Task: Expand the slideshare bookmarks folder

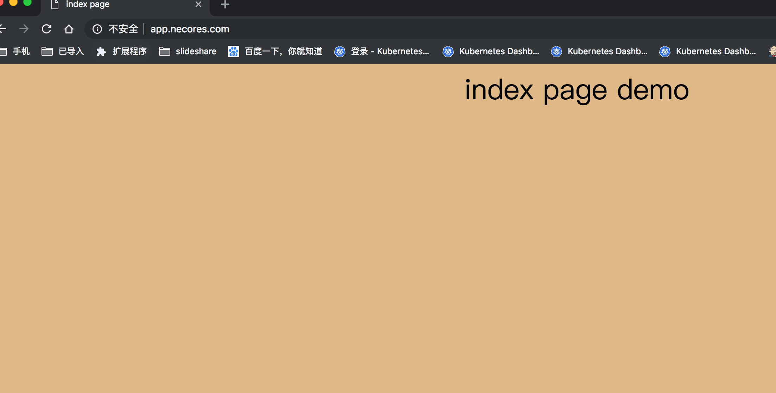Action: [187, 51]
